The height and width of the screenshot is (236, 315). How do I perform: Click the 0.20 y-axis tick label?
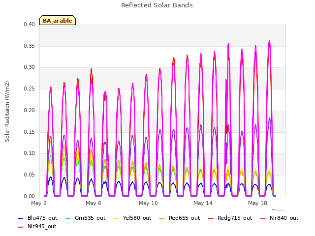pos(30,110)
